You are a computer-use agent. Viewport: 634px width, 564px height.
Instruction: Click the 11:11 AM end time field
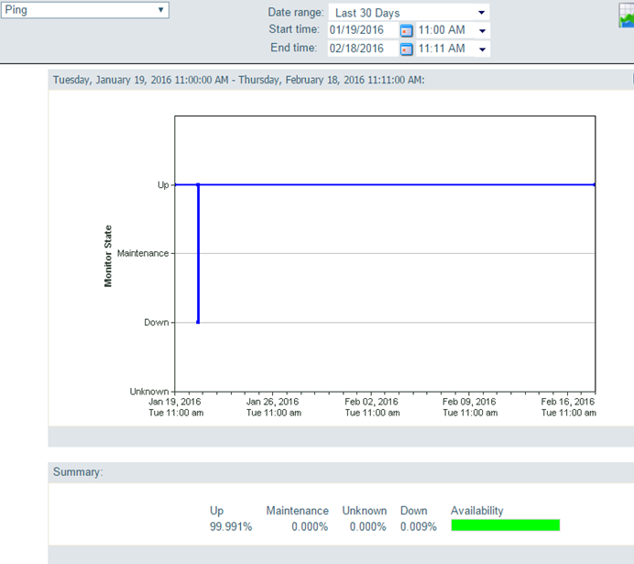(x=444, y=49)
